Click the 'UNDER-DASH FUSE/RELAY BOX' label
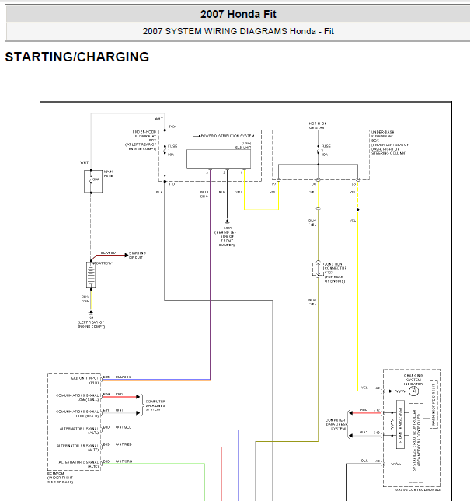The image size is (470, 501). tap(390, 142)
